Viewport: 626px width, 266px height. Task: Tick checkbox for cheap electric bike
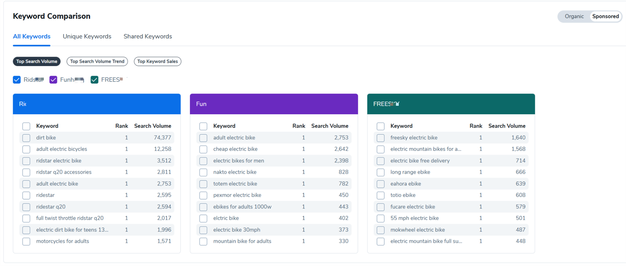click(x=203, y=149)
